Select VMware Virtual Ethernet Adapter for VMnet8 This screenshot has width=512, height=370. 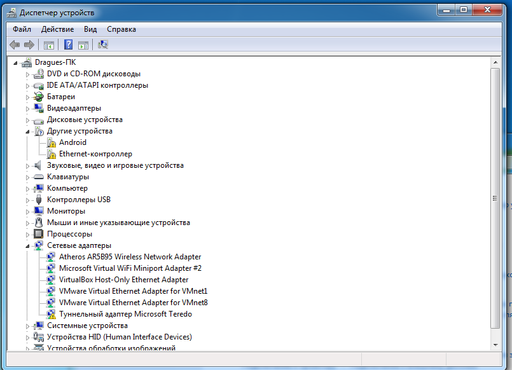pyautogui.click(x=133, y=303)
